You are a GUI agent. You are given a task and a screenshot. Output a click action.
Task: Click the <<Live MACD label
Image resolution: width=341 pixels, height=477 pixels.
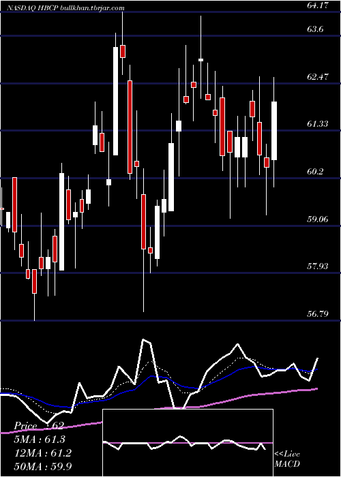click(x=287, y=459)
